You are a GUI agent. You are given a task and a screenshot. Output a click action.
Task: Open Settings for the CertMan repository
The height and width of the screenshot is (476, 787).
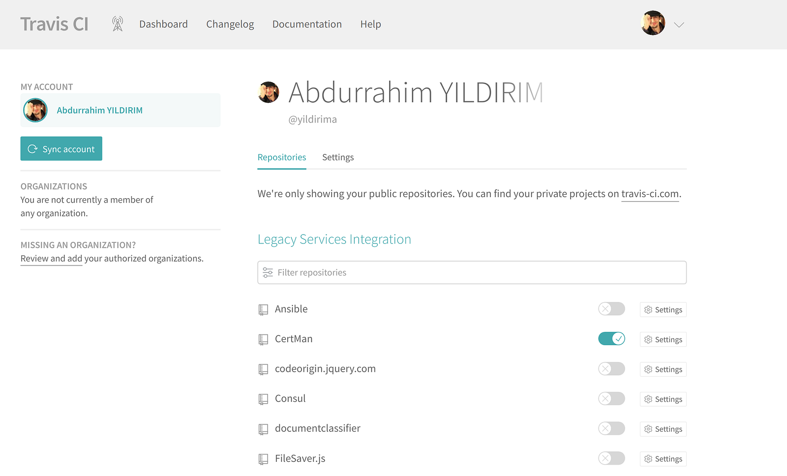[x=663, y=340]
